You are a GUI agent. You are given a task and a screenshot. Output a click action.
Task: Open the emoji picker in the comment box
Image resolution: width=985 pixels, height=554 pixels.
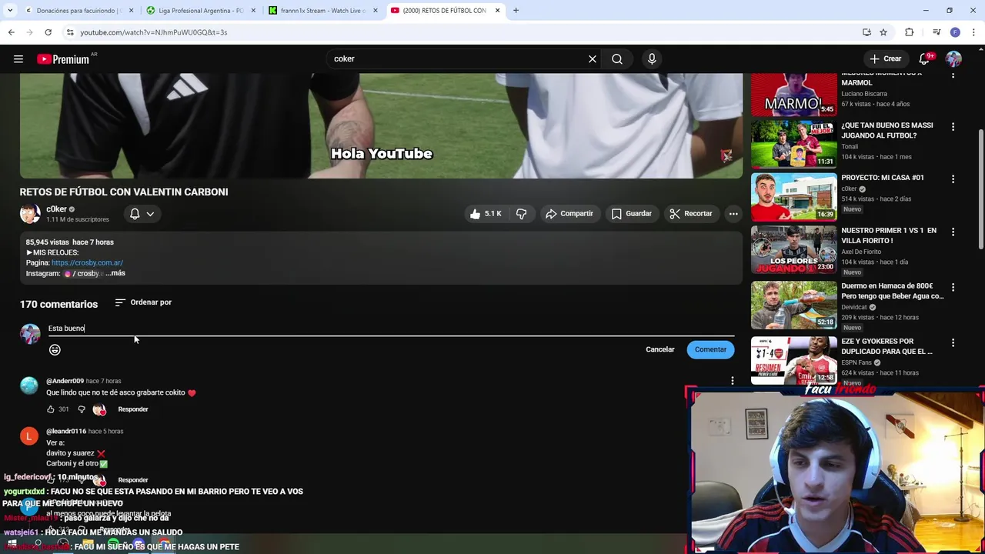pyautogui.click(x=55, y=350)
